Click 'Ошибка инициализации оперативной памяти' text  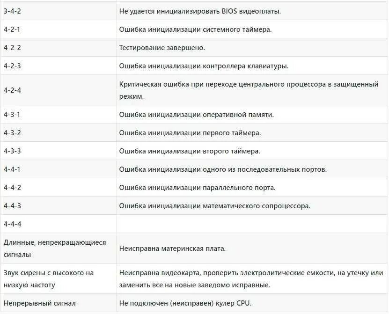coord(196,115)
